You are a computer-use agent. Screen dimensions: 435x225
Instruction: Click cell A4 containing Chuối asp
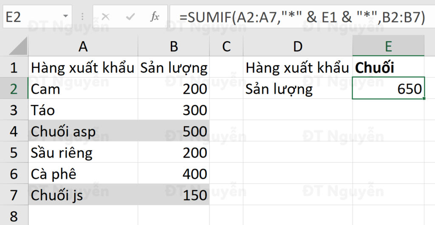pos(83,131)
